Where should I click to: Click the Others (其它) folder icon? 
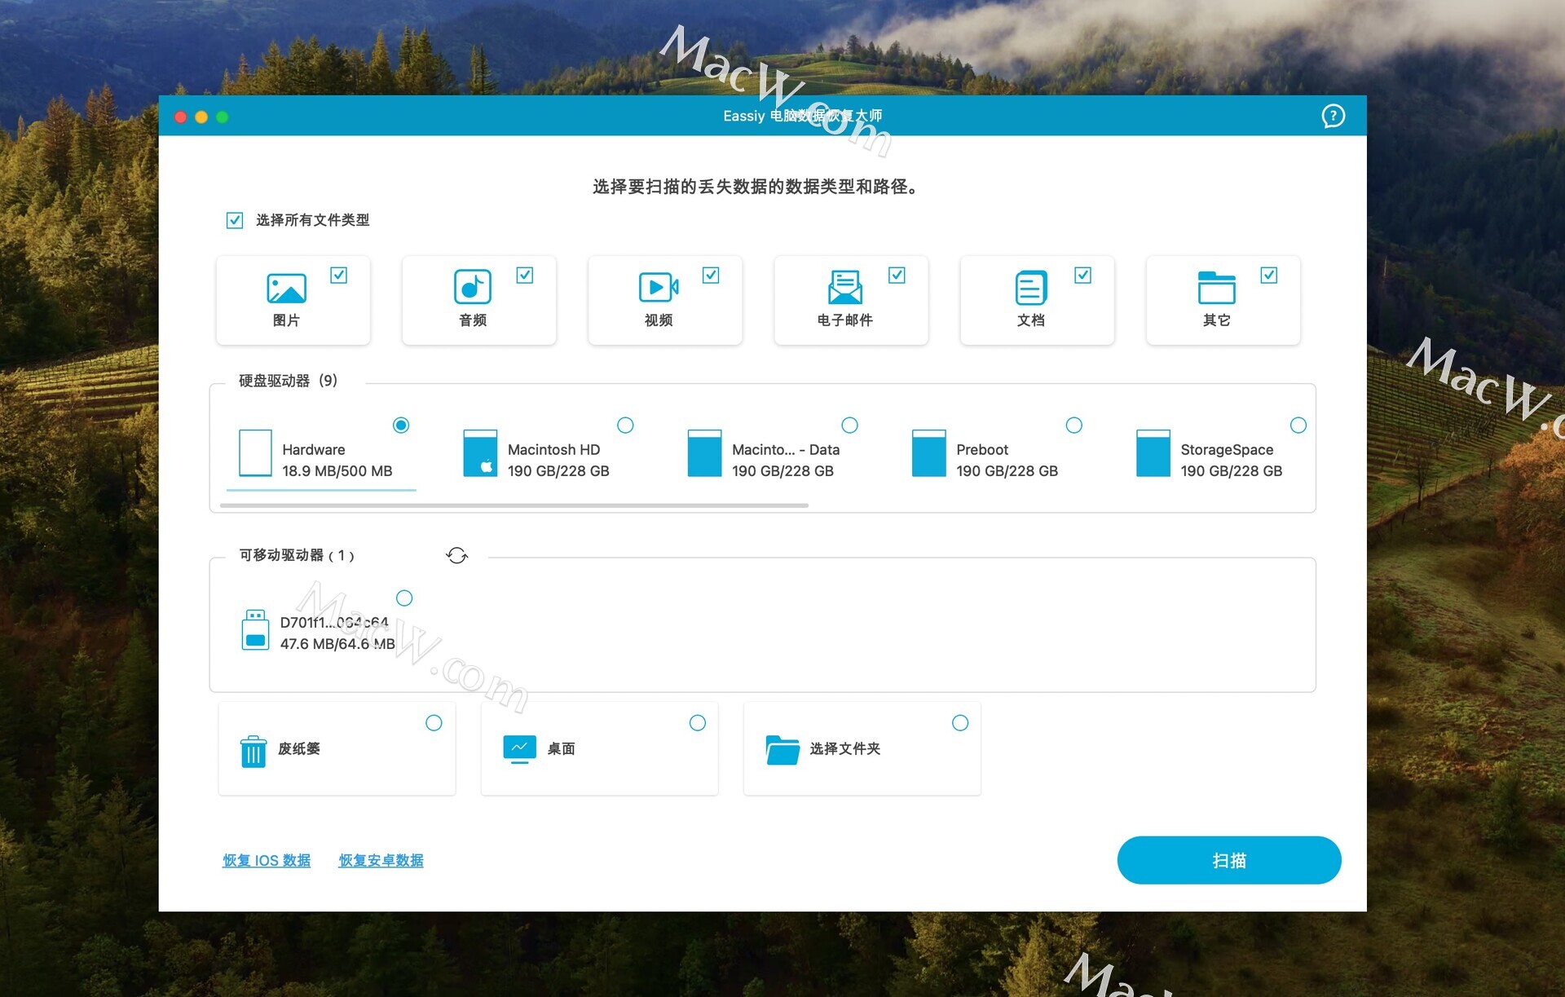(x=1216, y=288)
